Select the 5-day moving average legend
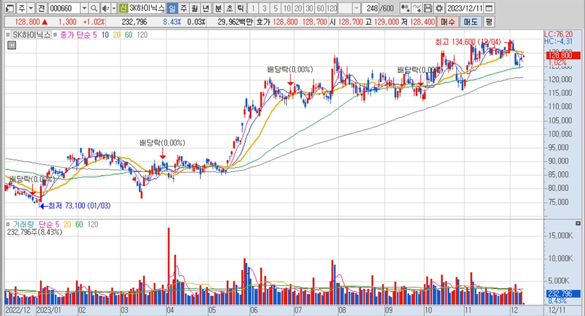The width and height of the screenshot is (585, 316). coord(95,35)
